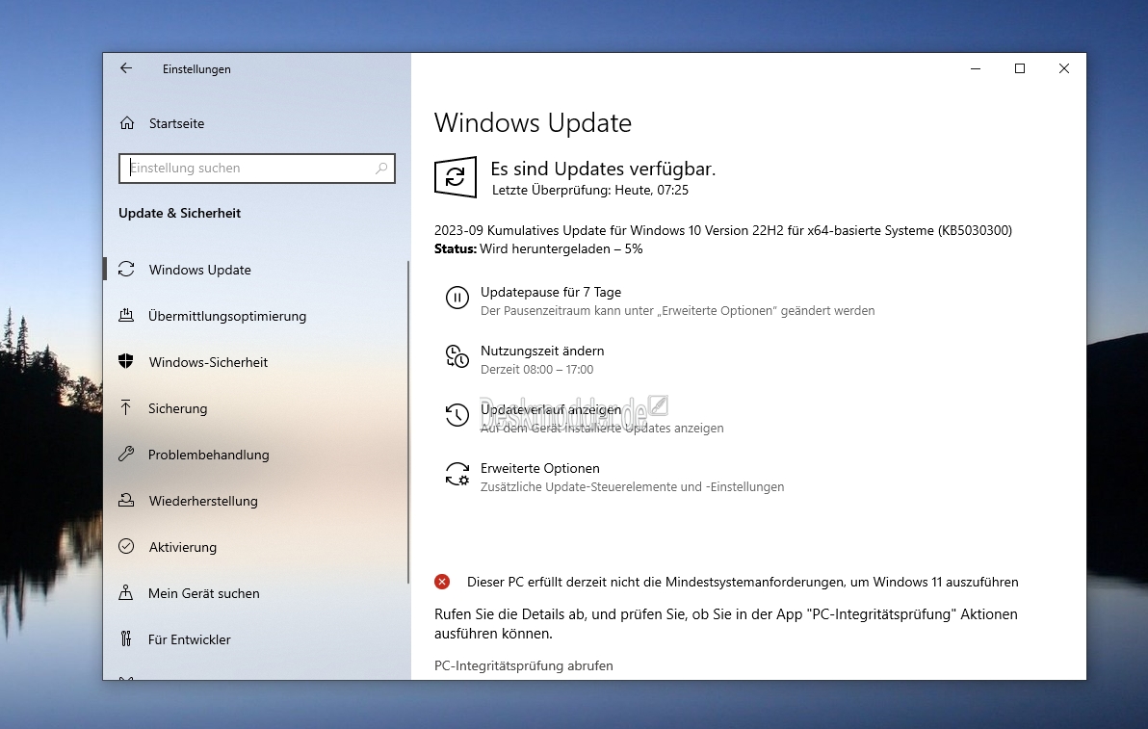The height and width of the screenshot is (729, 1148).
Task: Click the Windows 11 Mindestsystemanforderungen message text
Action: pyautogui.click(x=743, y=582)
